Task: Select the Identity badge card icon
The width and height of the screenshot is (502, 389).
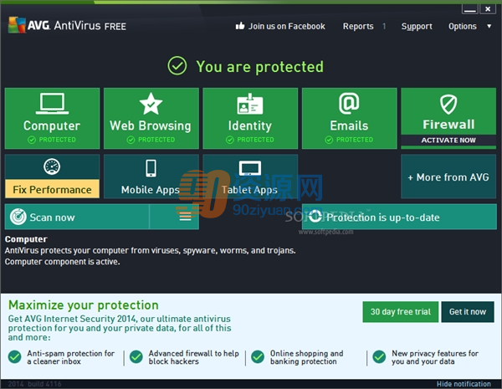Action: [x=250, y=104]
